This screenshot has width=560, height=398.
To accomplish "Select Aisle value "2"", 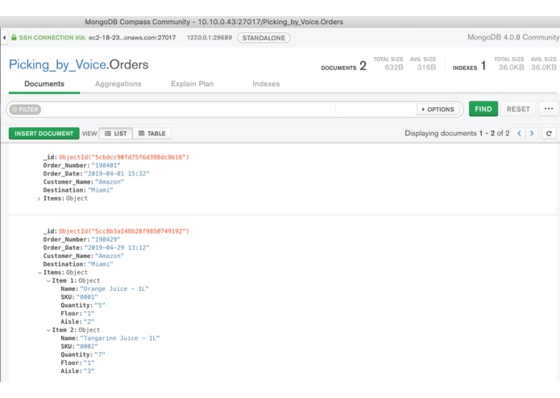I will [89, 321].
